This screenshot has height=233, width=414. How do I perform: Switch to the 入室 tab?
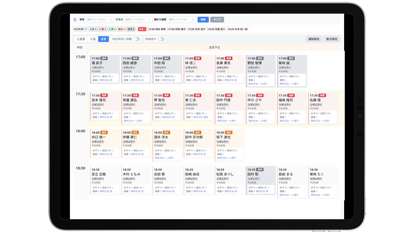(x=93, y=39)
